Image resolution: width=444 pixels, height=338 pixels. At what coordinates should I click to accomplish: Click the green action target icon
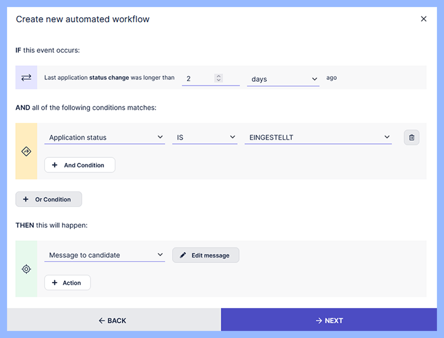pyautogui.click(x=26, y=269)
